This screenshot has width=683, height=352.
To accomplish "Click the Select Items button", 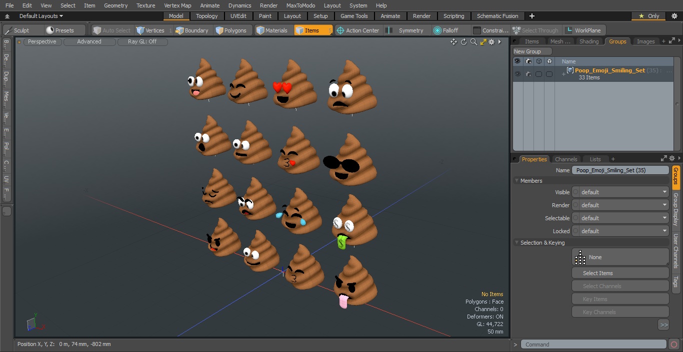I will pyautogui.click(x=620, y=273).
